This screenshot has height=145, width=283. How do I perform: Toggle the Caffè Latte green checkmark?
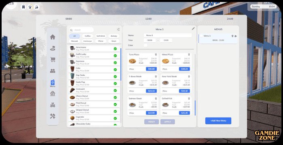tap(115, 56)
